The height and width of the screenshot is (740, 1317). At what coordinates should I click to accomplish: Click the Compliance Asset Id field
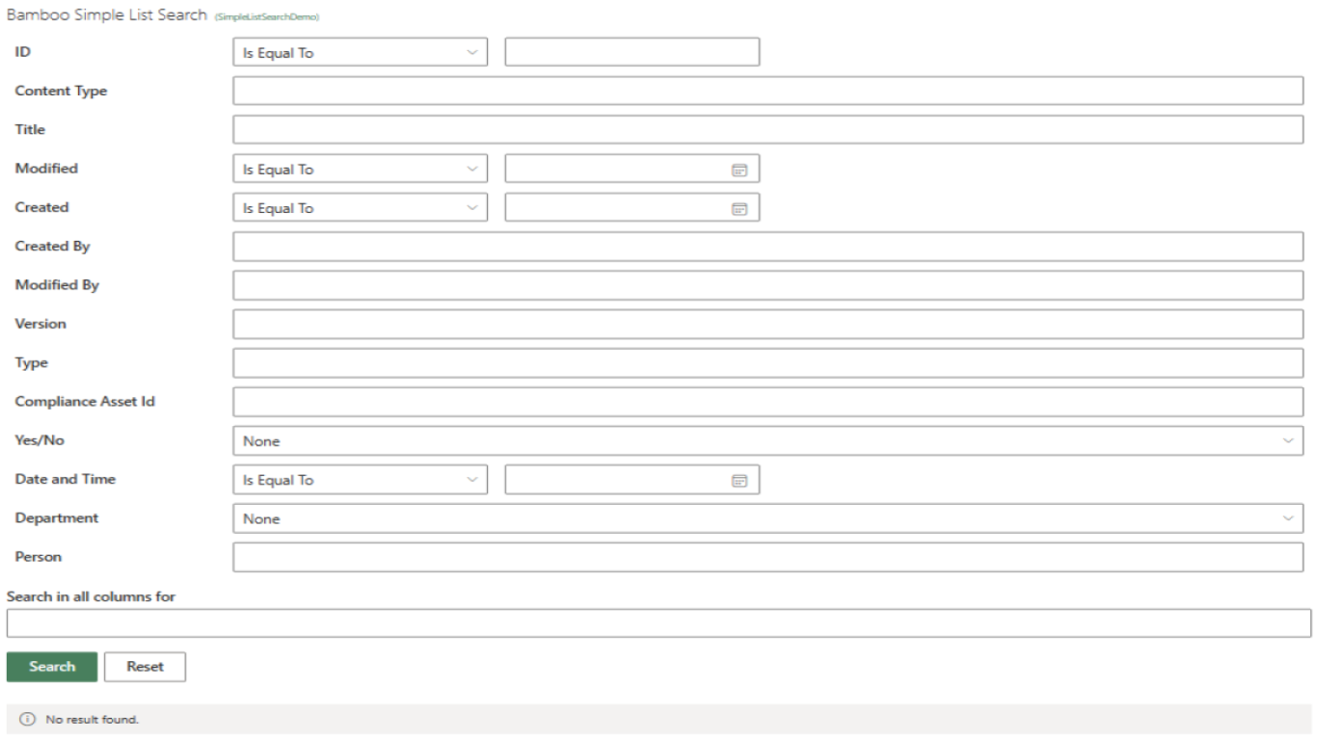click(767, 402)
